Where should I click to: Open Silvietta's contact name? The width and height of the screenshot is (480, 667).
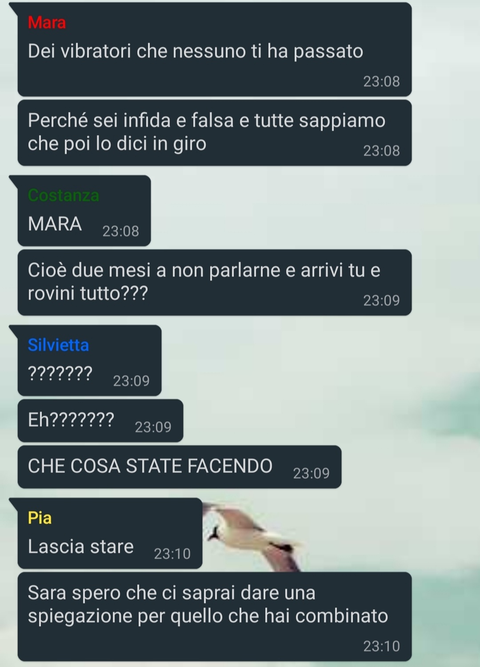tap(58, 345)
